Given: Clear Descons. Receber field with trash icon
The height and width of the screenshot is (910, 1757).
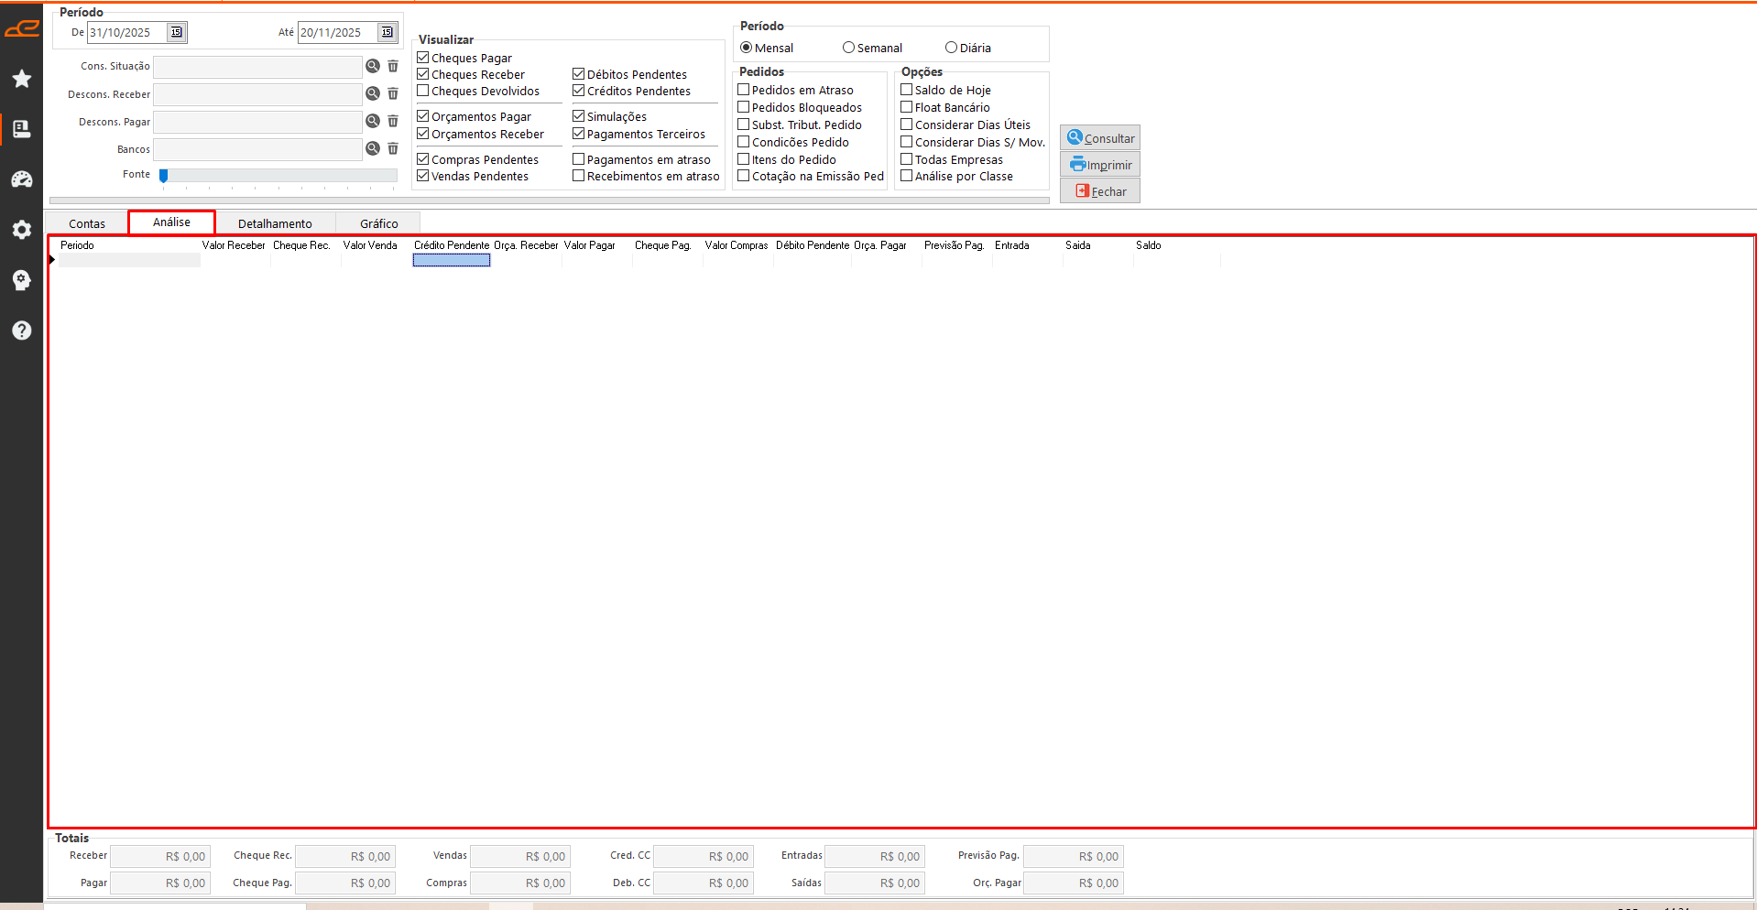Looking at the screenshot, I should (393, 93).
